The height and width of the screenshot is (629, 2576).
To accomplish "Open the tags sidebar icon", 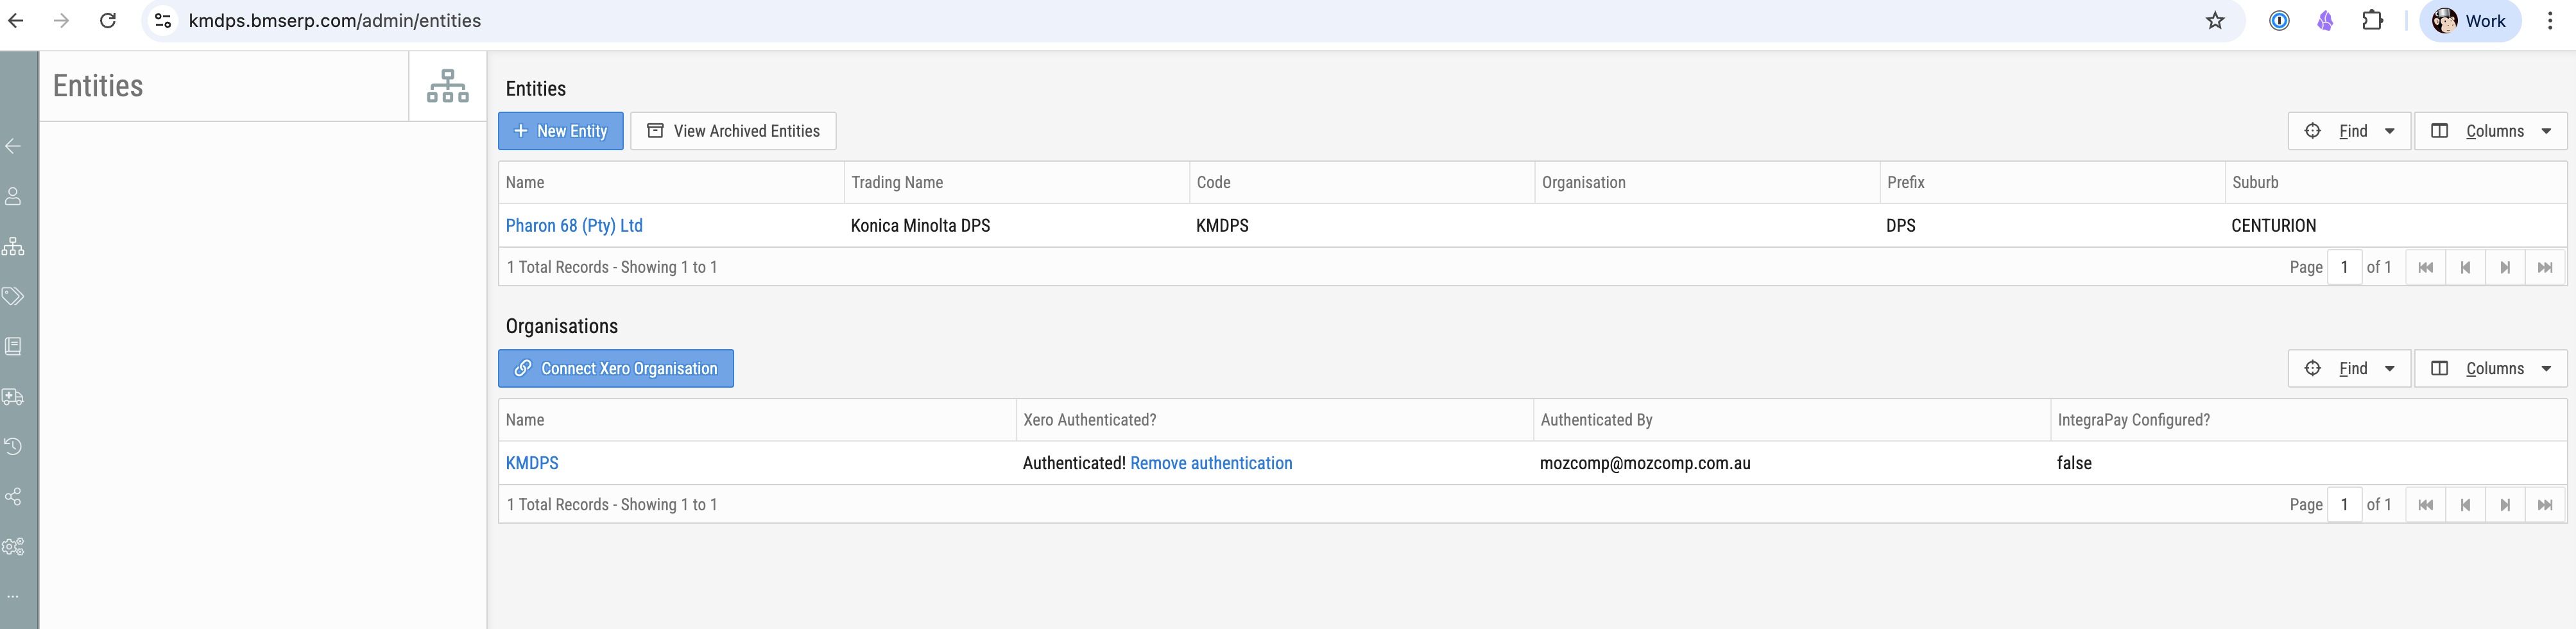I will (x=13, y=296).
